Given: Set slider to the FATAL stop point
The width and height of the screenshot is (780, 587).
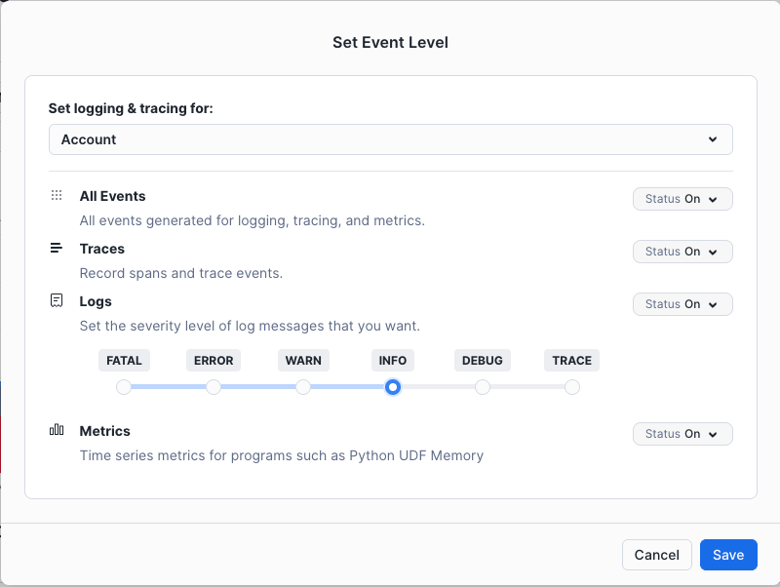Looking at the screenshot, I should 124,387.
